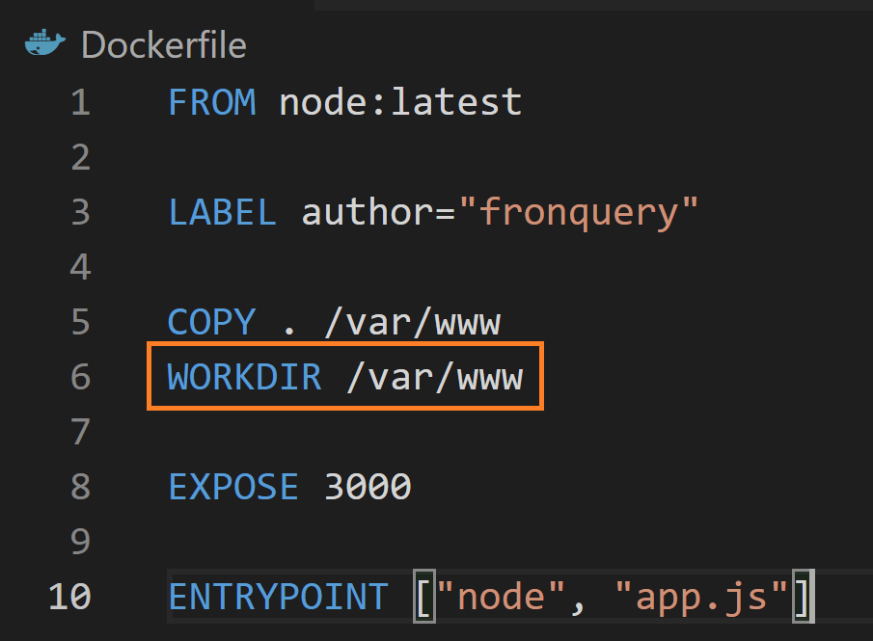The width and height of the screenshot is (873, 641).
Task: Click line number 10 in gutter
Action: click(x=69, y=597)
